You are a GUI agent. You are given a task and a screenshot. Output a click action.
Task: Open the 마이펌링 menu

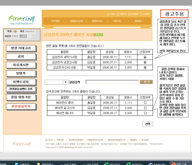tap(55, 21)
